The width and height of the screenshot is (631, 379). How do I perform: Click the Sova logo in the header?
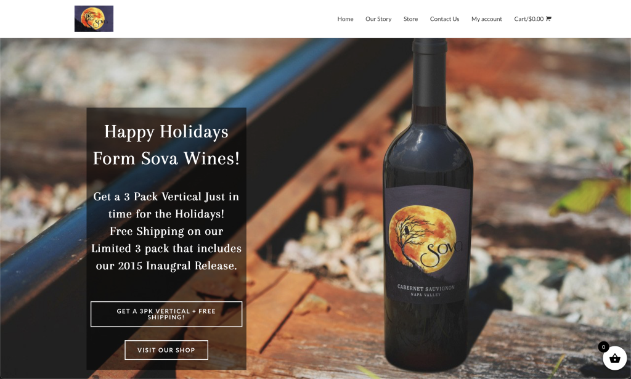(94, 19)
